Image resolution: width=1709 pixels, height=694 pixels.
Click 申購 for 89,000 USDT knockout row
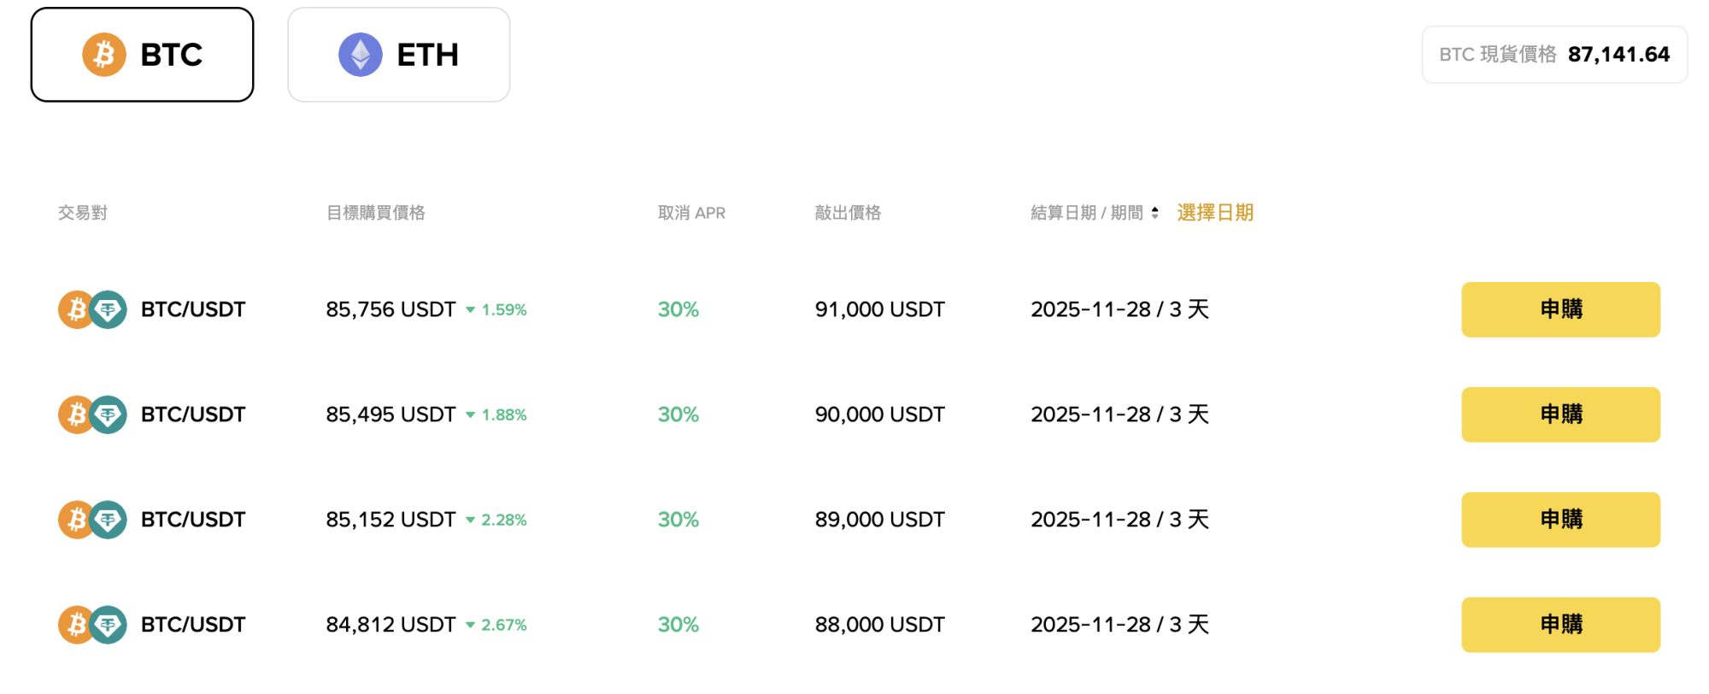click(x=1560, y=520)
